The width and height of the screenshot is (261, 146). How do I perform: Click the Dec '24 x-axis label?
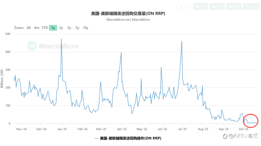click(x=41, y=129)
